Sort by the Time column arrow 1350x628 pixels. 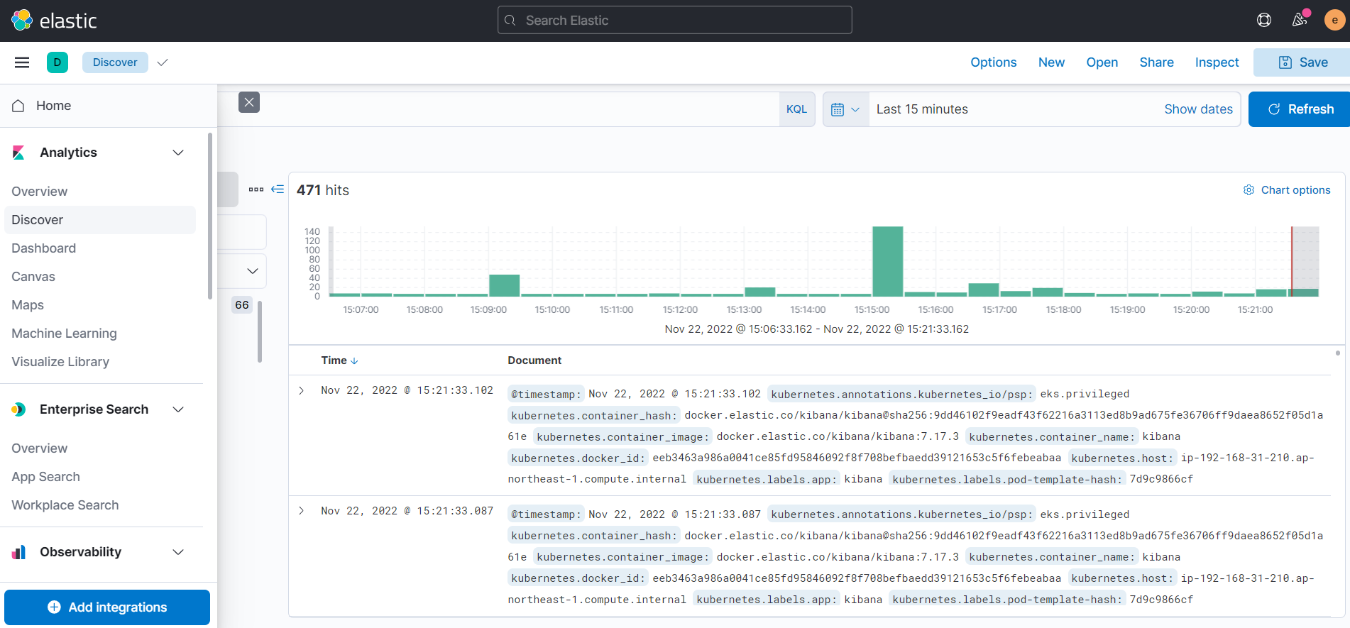click(354, 361)
